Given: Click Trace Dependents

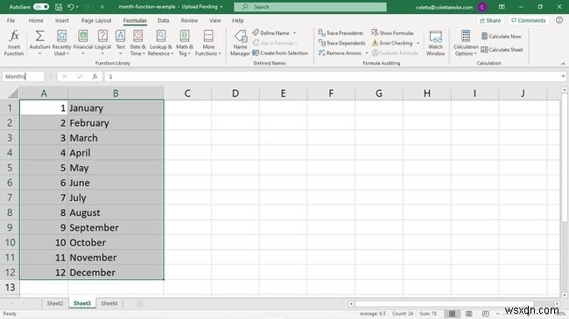Looking at the screenshot, I should tap(341, 43).
